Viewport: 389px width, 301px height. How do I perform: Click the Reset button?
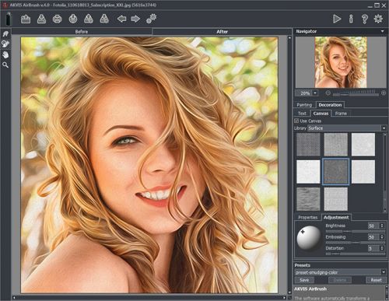pos(376,280)
